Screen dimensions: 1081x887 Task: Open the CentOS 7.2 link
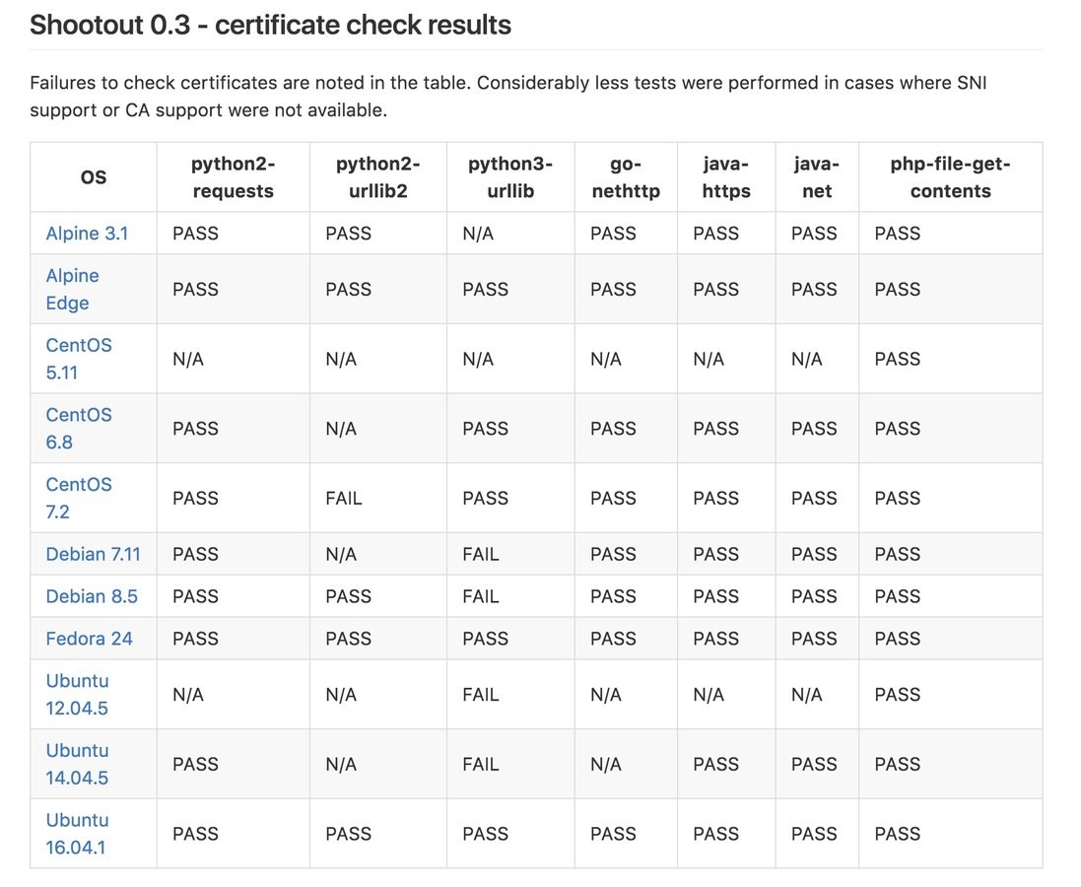(x=79, y=498)
